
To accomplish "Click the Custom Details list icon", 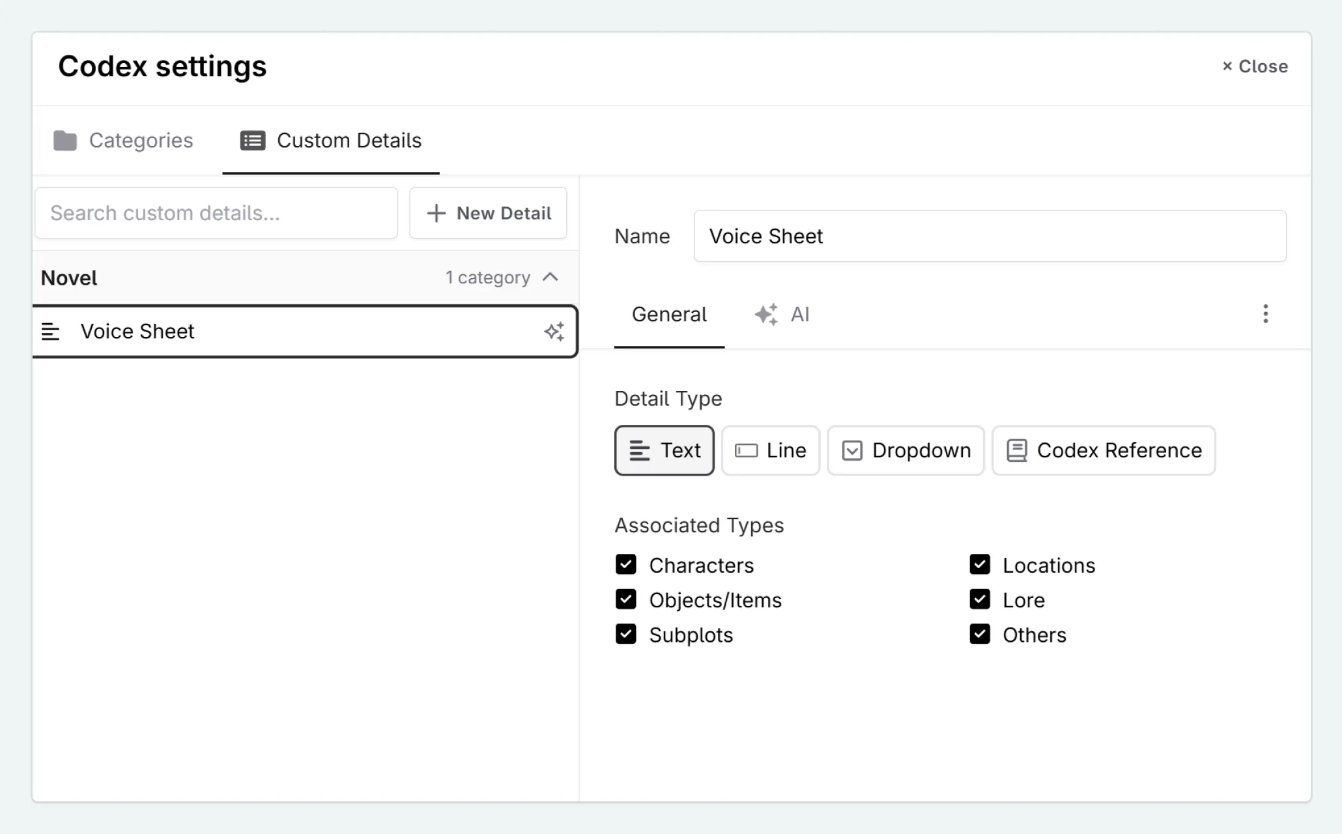I will click(x=253, y=140).
